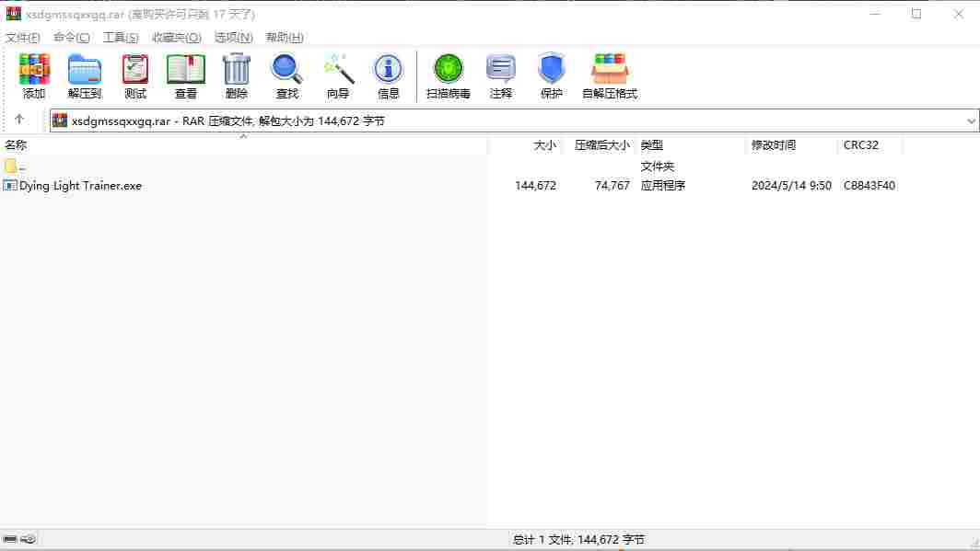Click the packed size 74,767
Viewport: 980px width, 551px height.
click(x=612, y=185)
